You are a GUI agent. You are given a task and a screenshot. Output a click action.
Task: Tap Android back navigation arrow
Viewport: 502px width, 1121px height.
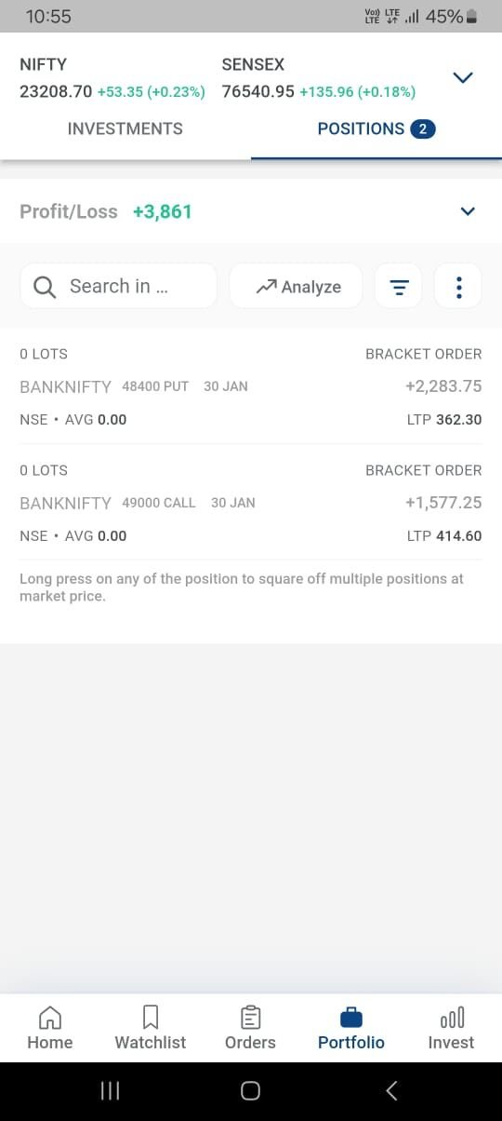point(391,1090)
